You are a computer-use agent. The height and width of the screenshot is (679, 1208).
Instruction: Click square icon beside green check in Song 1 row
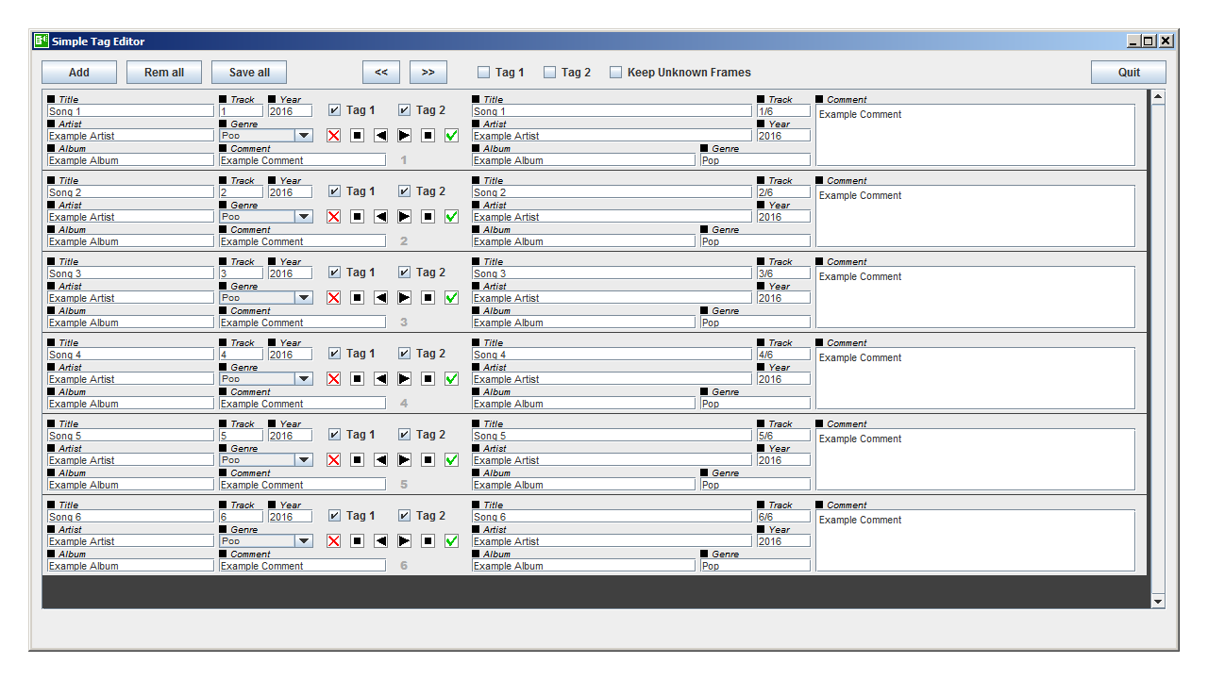click(x=428, y=136)
